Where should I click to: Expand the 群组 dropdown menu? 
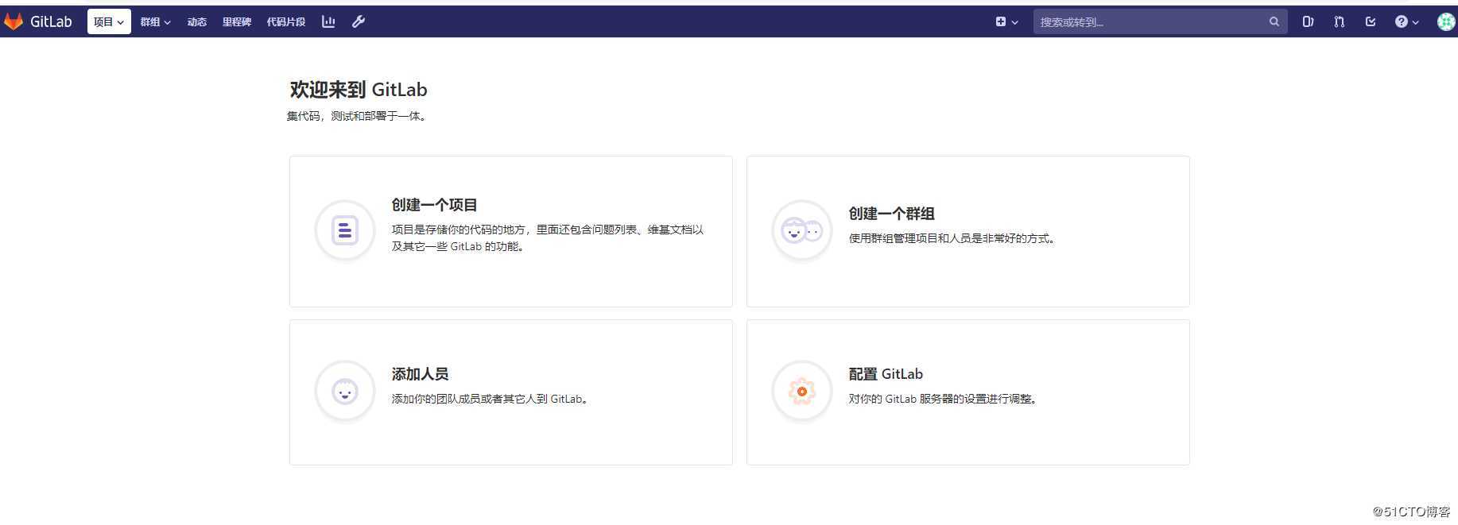(x=155, y=21)
